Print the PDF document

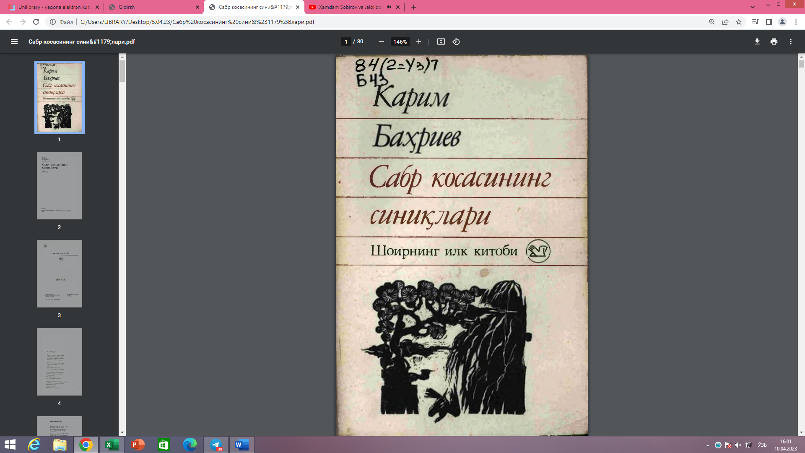[774, 42]
